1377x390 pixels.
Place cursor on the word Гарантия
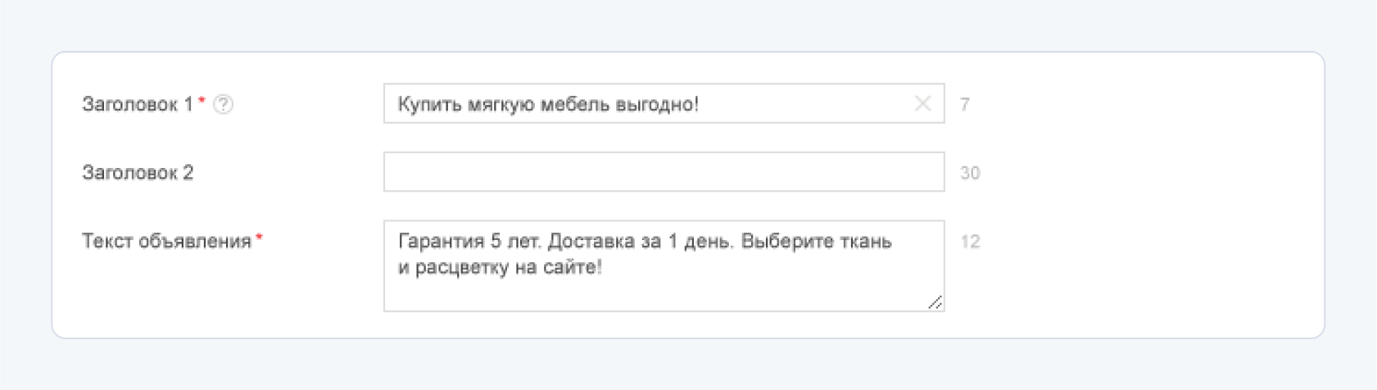point(441,241)
